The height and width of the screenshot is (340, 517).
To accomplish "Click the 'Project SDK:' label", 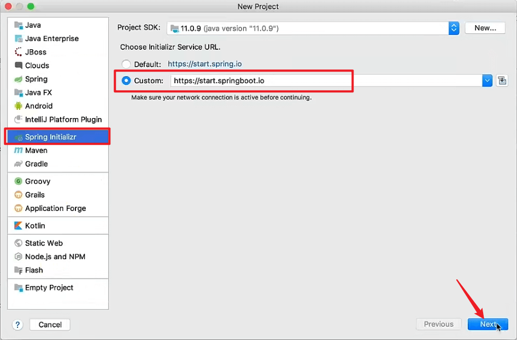I will tap(139, 28).
